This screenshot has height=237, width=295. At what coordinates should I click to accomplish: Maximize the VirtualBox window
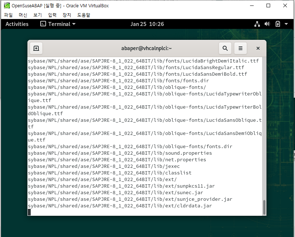[x=268, y=5]
